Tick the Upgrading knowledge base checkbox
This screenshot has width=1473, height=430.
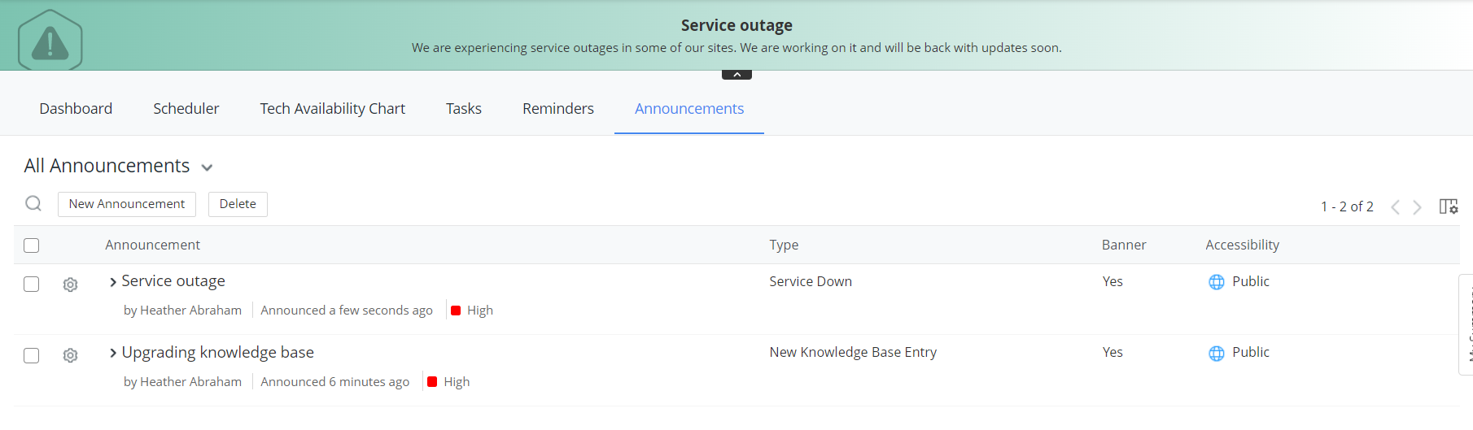[32, 355]
